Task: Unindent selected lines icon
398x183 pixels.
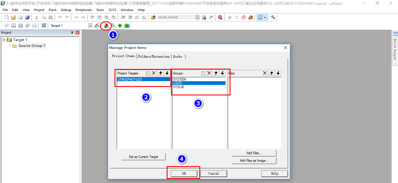Action: [x=130, y=17]
